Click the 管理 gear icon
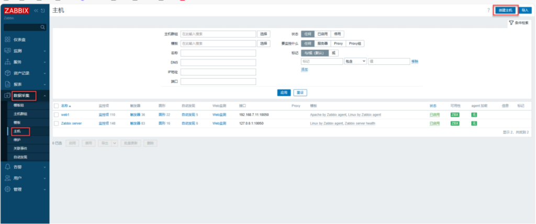Image resolution: width=536 pixels, height=224 pixels. (x=7, y=189)
